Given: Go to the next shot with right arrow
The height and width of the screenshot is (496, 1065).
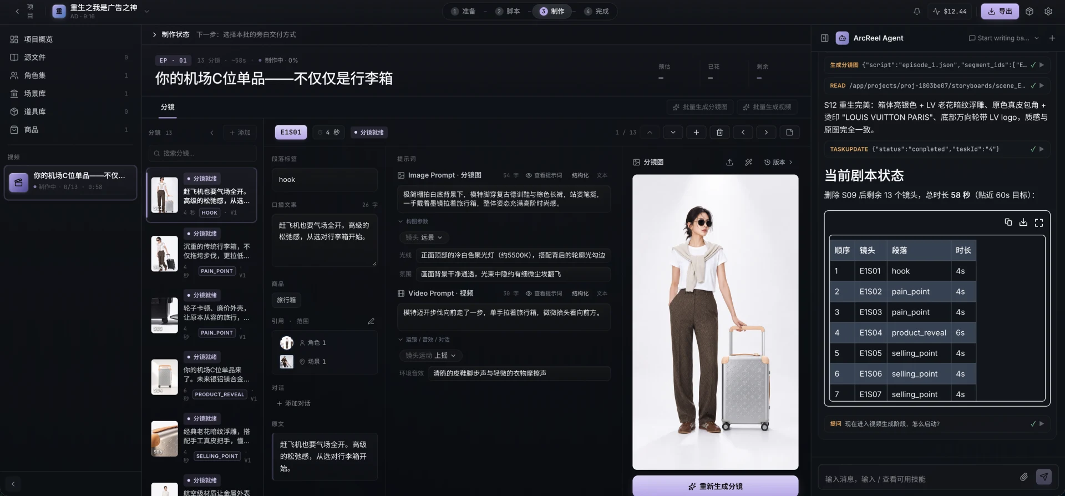Looking at the screenshot, I should tap(766, 133).
